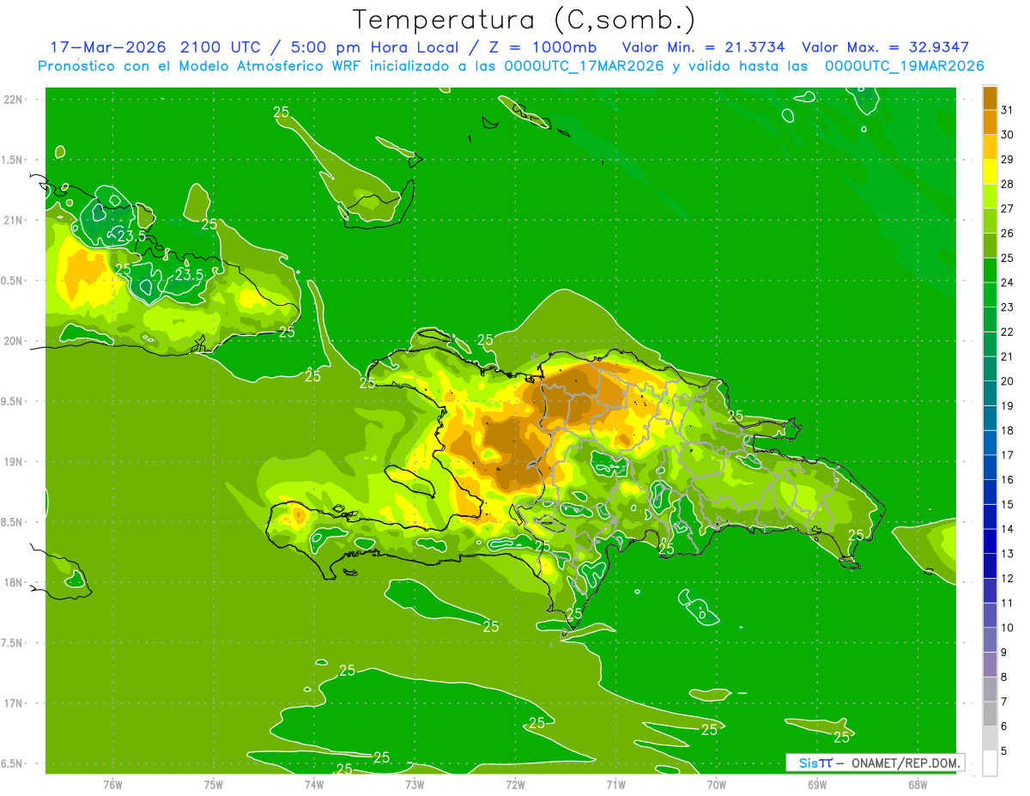Click the "30" label on the color legend

coord(1008,134)
